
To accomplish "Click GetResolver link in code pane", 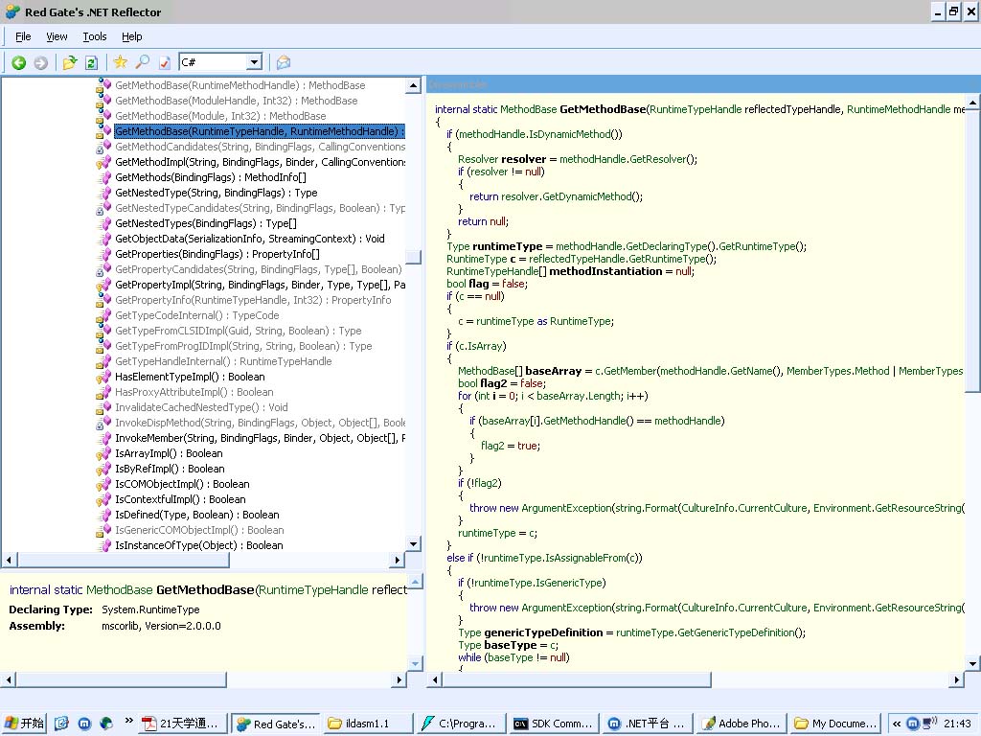I will pos(657,159).
